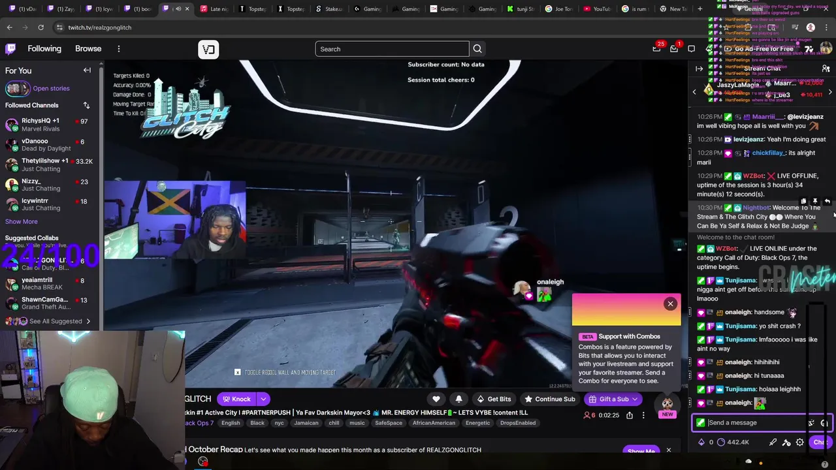Viewport: 836px width, 470px height.
Task: Sort the Followed Channels list
Action: (86, 105)
